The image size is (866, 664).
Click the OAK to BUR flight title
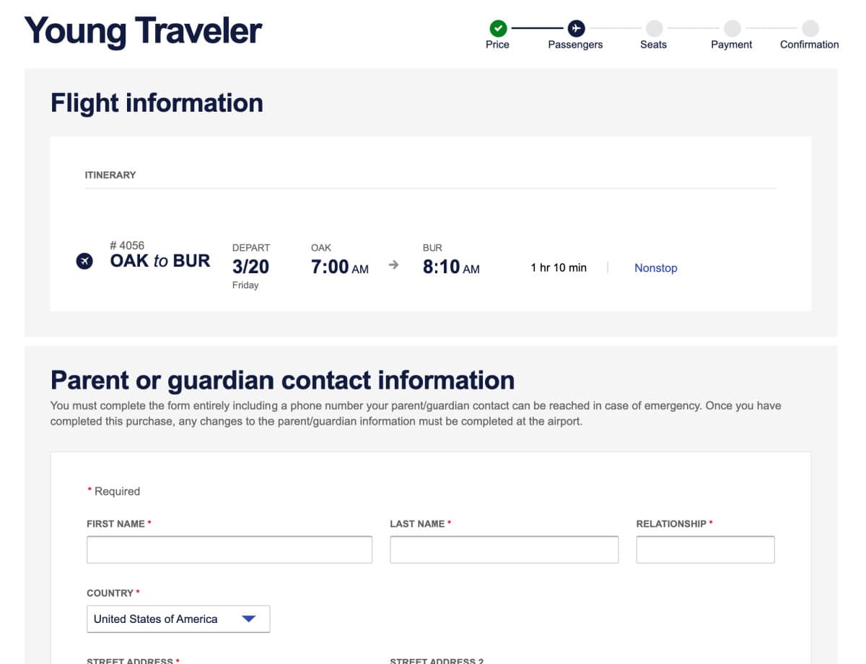coord(160,261)
